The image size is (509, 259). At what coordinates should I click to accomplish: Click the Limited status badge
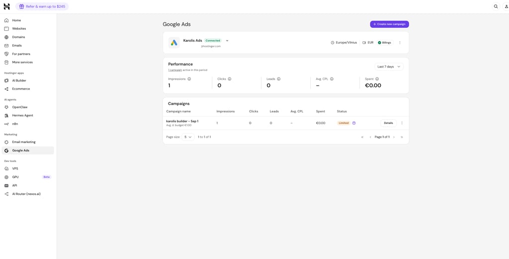pyautogui.click(x=344, y=123)
